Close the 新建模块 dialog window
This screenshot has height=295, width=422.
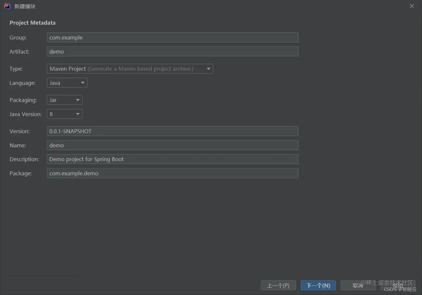412,6
